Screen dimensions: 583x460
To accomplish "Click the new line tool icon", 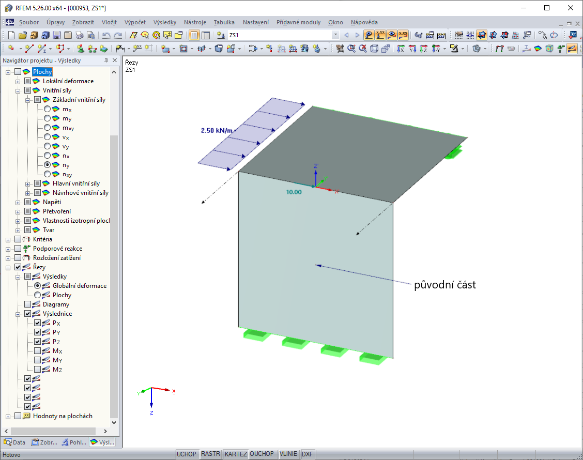I will tap(29, 49).
